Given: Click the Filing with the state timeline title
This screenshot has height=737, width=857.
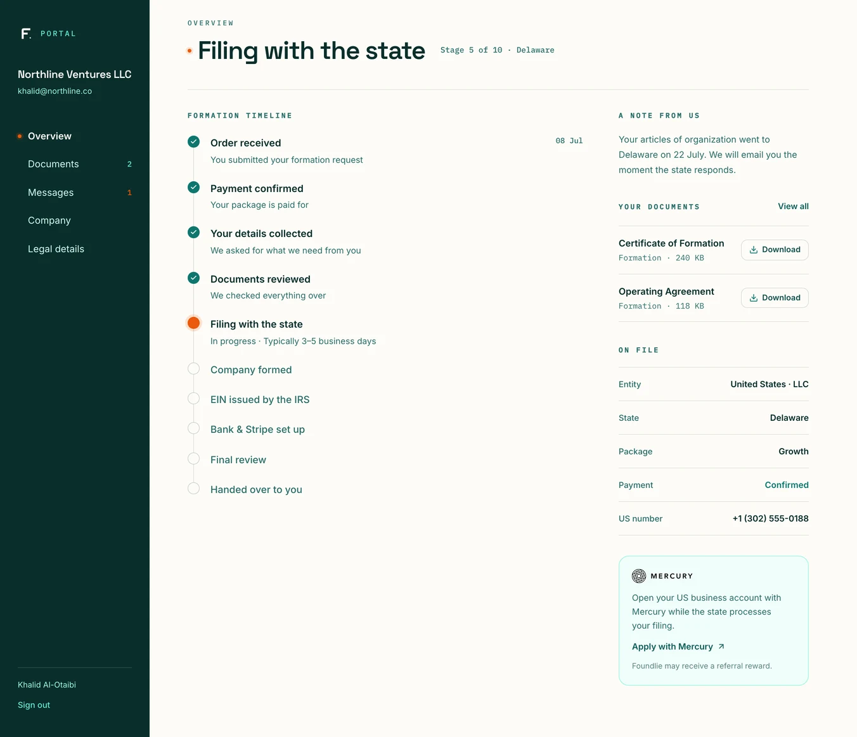Looking at the screenshot, I should click(257, 324).
